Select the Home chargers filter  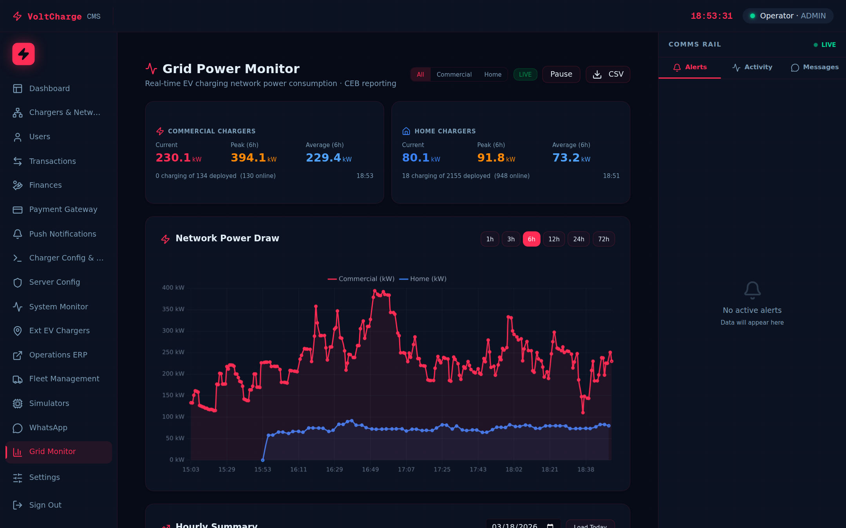(493, 74)
